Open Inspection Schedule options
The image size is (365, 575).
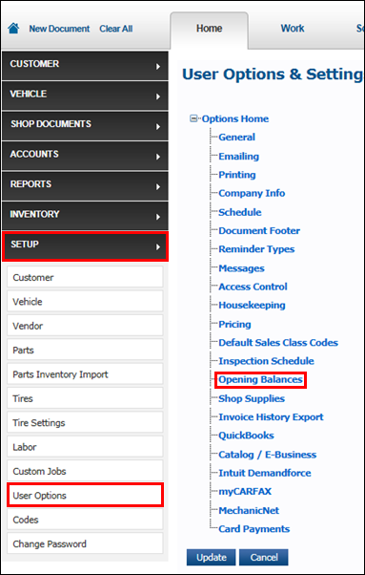click(x=266, y=361)
